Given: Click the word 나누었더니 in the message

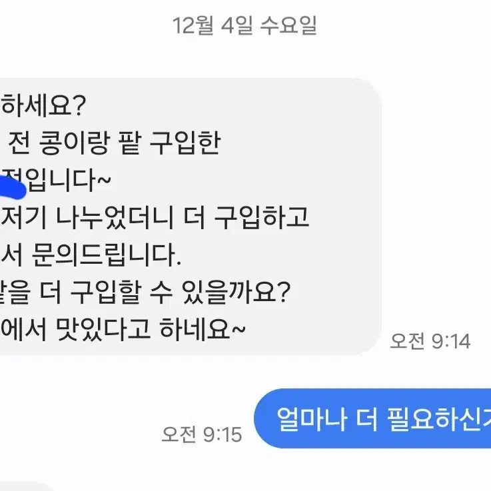Looking at the screenshot, I should pyautogui.click(x=115, y=217).
